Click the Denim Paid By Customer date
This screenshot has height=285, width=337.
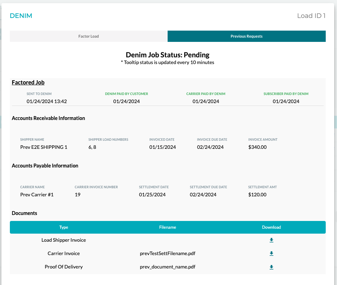pos(126,101)
